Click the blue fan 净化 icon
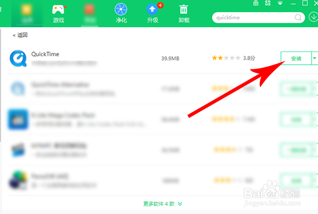 121,9
